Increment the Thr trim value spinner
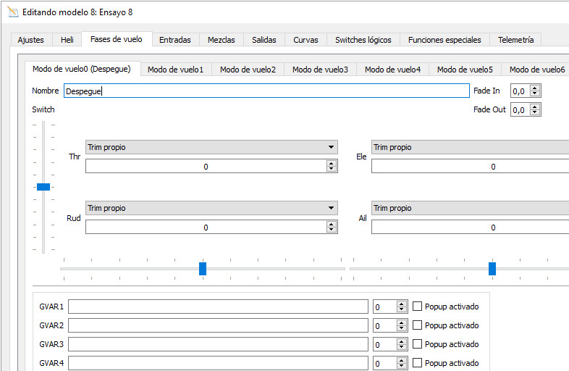Screen dimensions: 569x371 click(332, 163)
